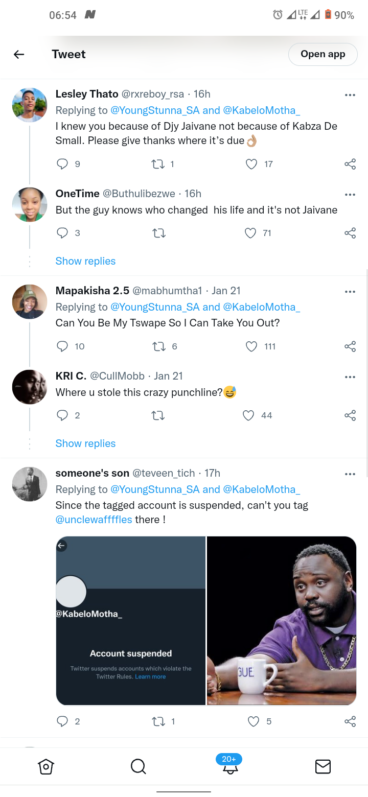Open the Messages envelope tab
The width and height of the screenshot is (368, 797).
323,766
